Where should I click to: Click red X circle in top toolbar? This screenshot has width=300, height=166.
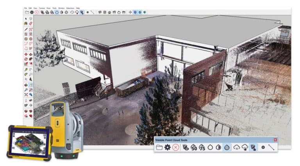(x=37, y=12)
